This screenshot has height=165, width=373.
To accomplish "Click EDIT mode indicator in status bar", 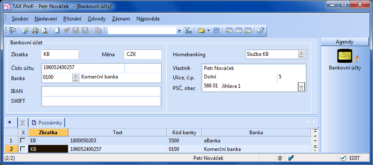I will [x=355, y=158].
